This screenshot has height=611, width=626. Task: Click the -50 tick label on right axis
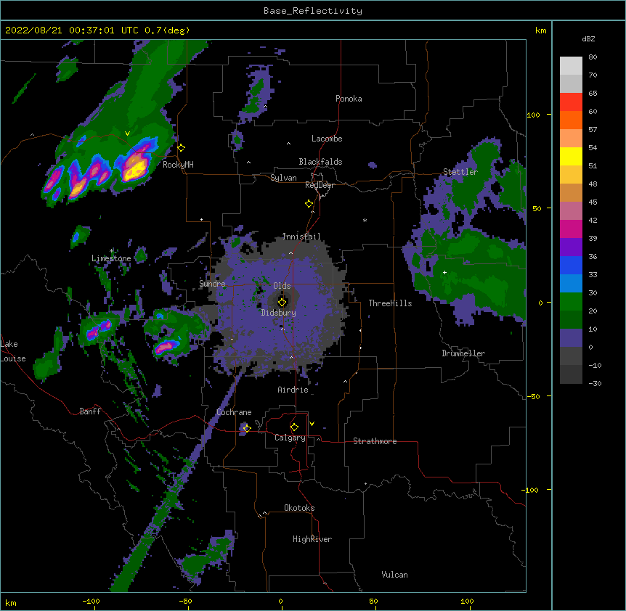point(533,396)
